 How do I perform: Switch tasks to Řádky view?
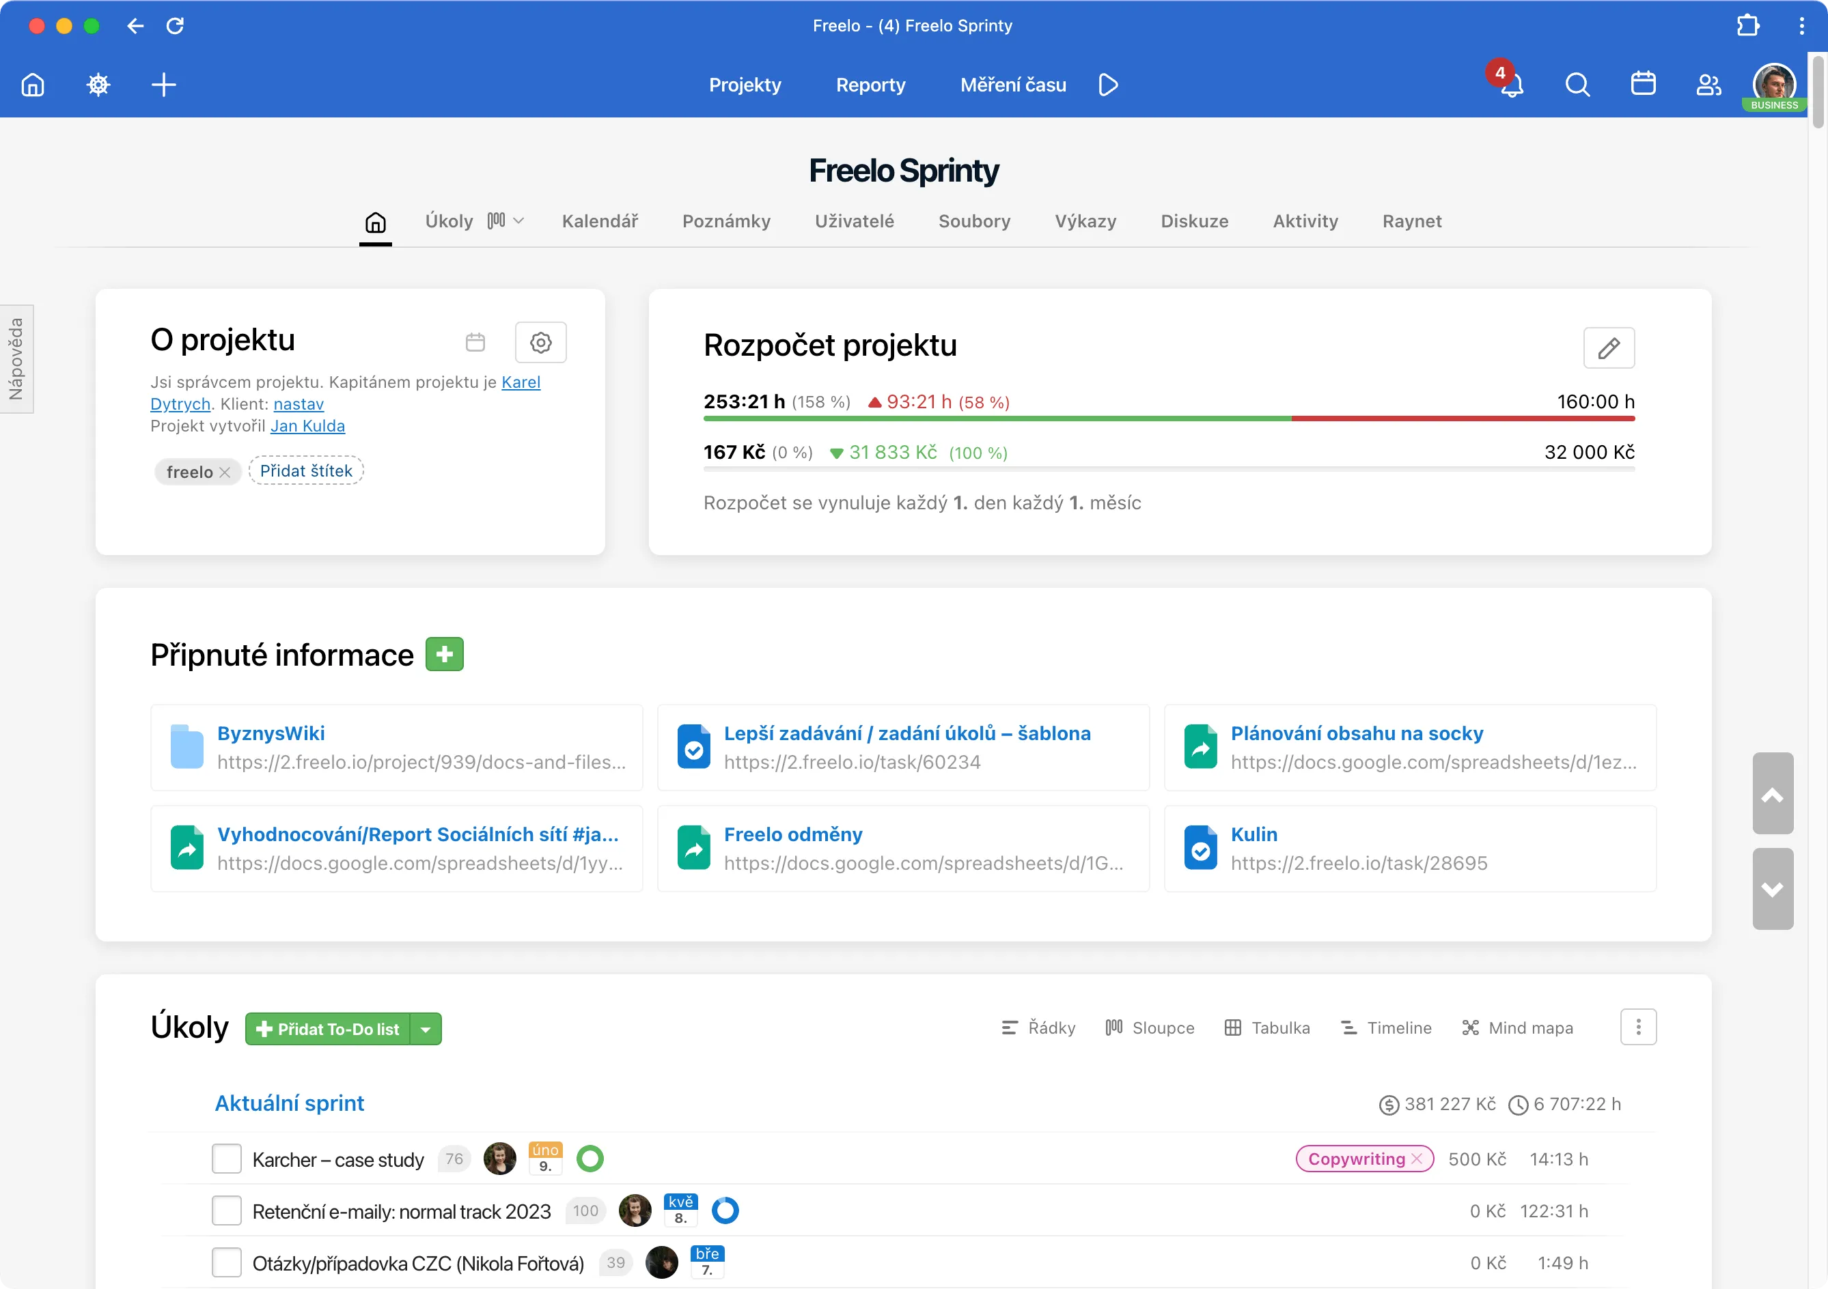point(1038,1028)
